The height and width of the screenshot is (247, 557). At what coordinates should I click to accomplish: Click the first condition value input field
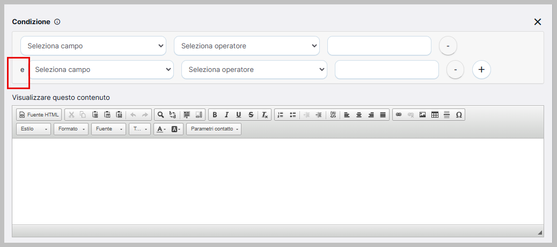(379, 46)
